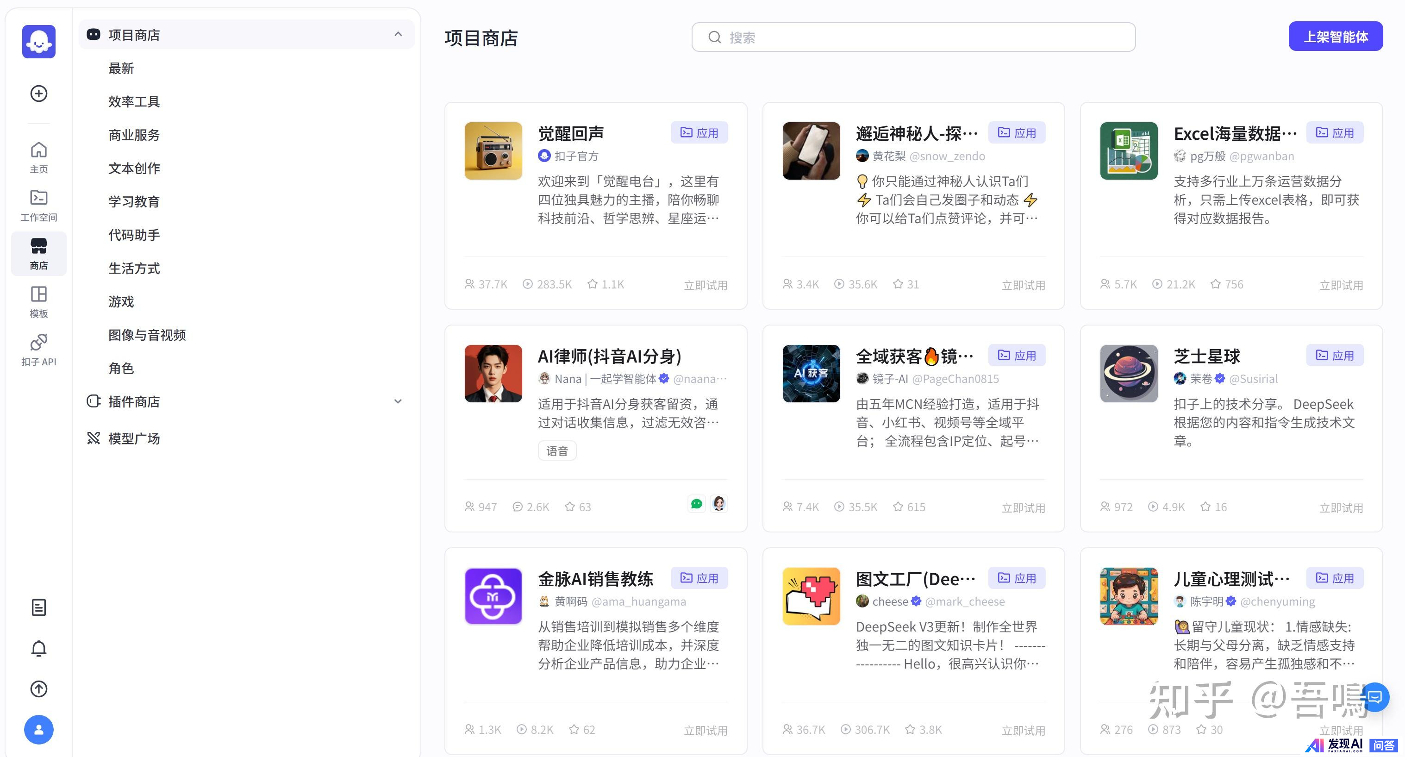Collapse the 项目商店 section chevron
The height and width of the screenshot is (757, 1405).
(398, 34)
